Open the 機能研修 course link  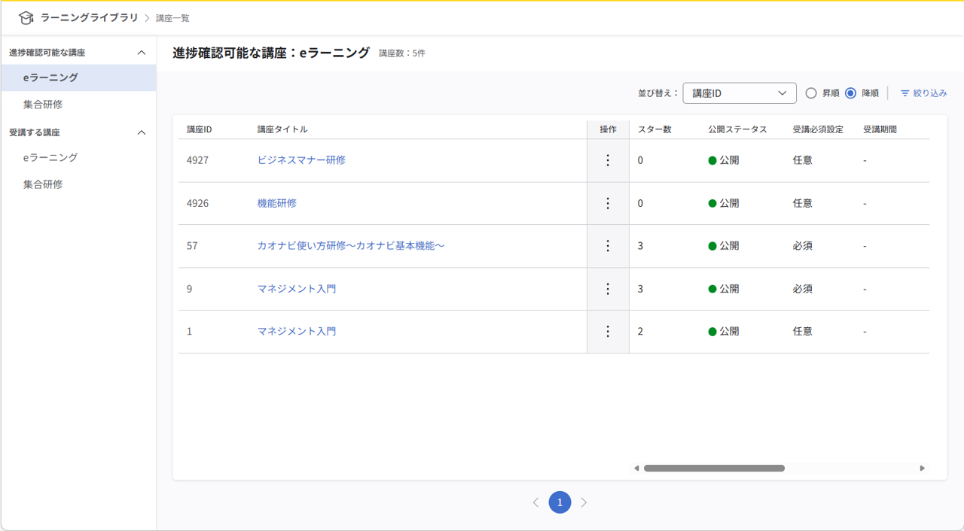click(x=277, y=203)
